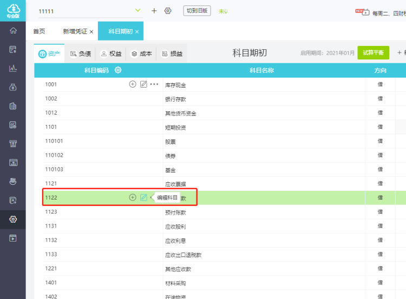
Task: Select 材料采购 account name
Action: pos(175,283)
